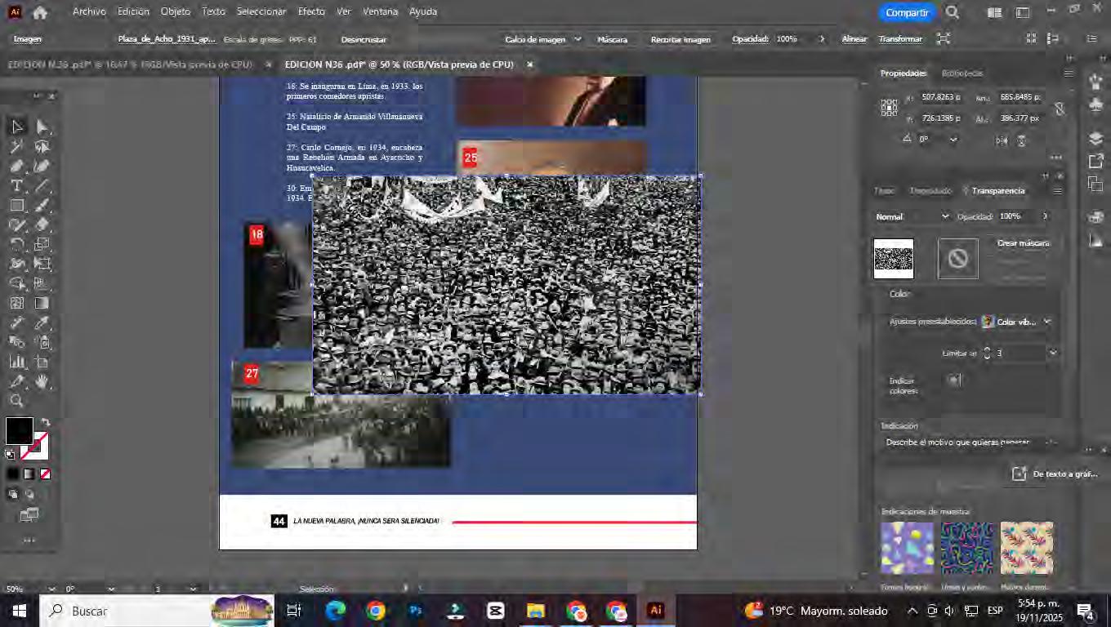This screenshot has height=627, width=1111.
Task: Open the Efecto menu
Action: (x=311, y=11)
